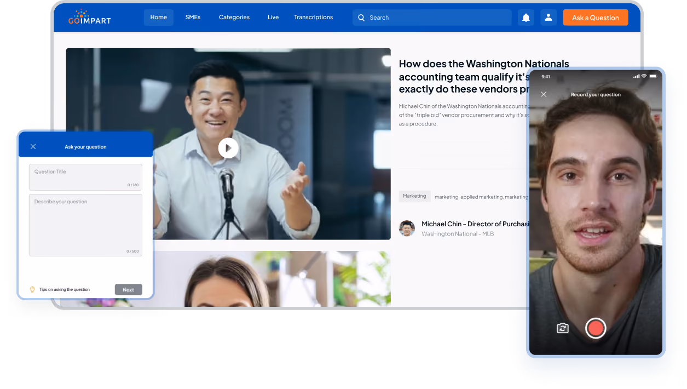Open the SMEs tab
This screenshot has width=687, height=389.
click(x=193, y=18)
